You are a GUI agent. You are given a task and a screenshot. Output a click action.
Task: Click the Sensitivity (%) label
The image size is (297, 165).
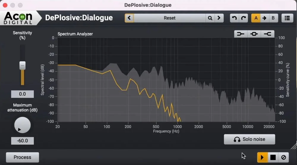tap(22, 35)
